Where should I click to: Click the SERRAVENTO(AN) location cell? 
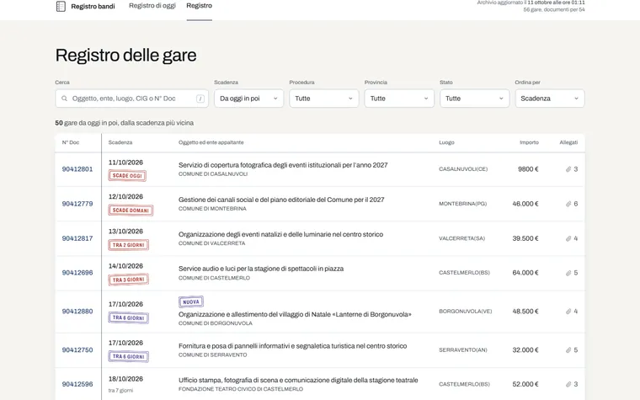[463, 349]
